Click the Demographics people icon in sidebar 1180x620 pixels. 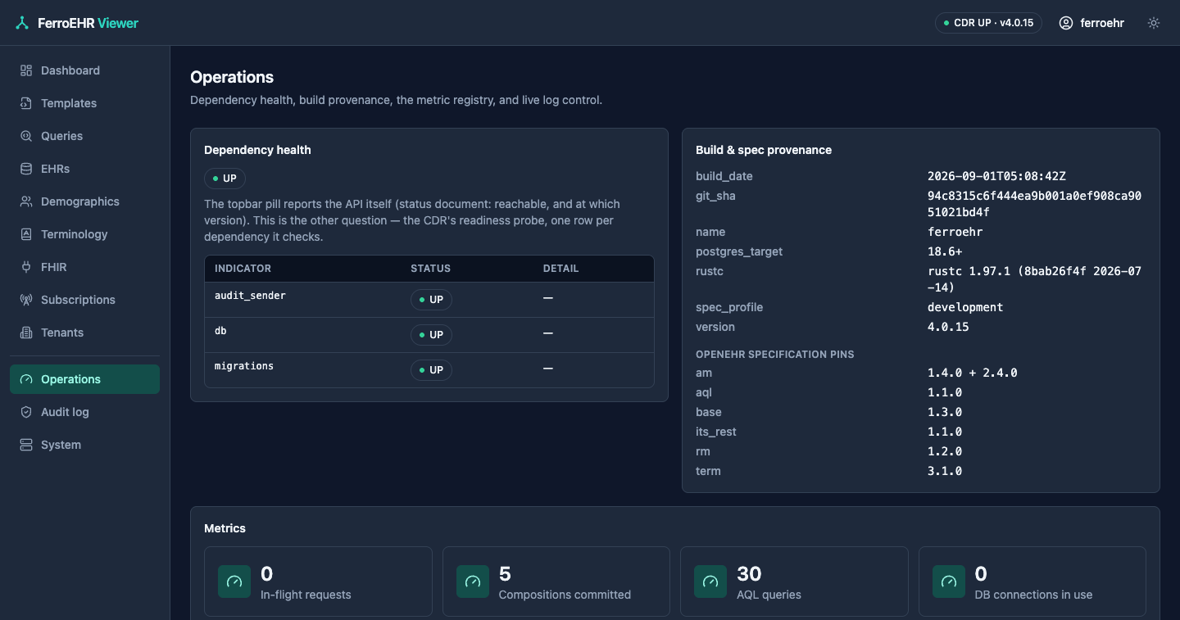26,201
